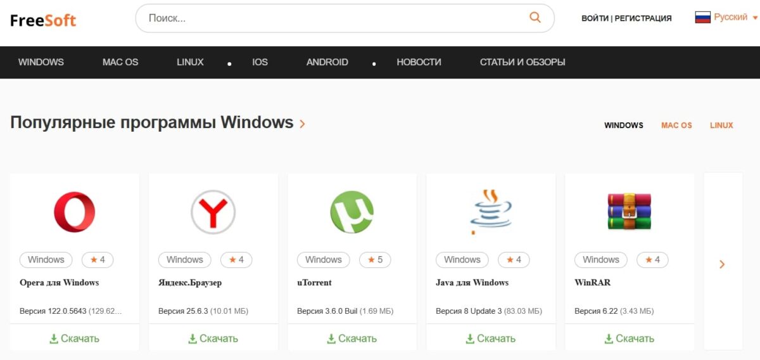Open the MAC OS navigation menu item
Viewport: 760px width, 360px height.
[x=120, y=62]
